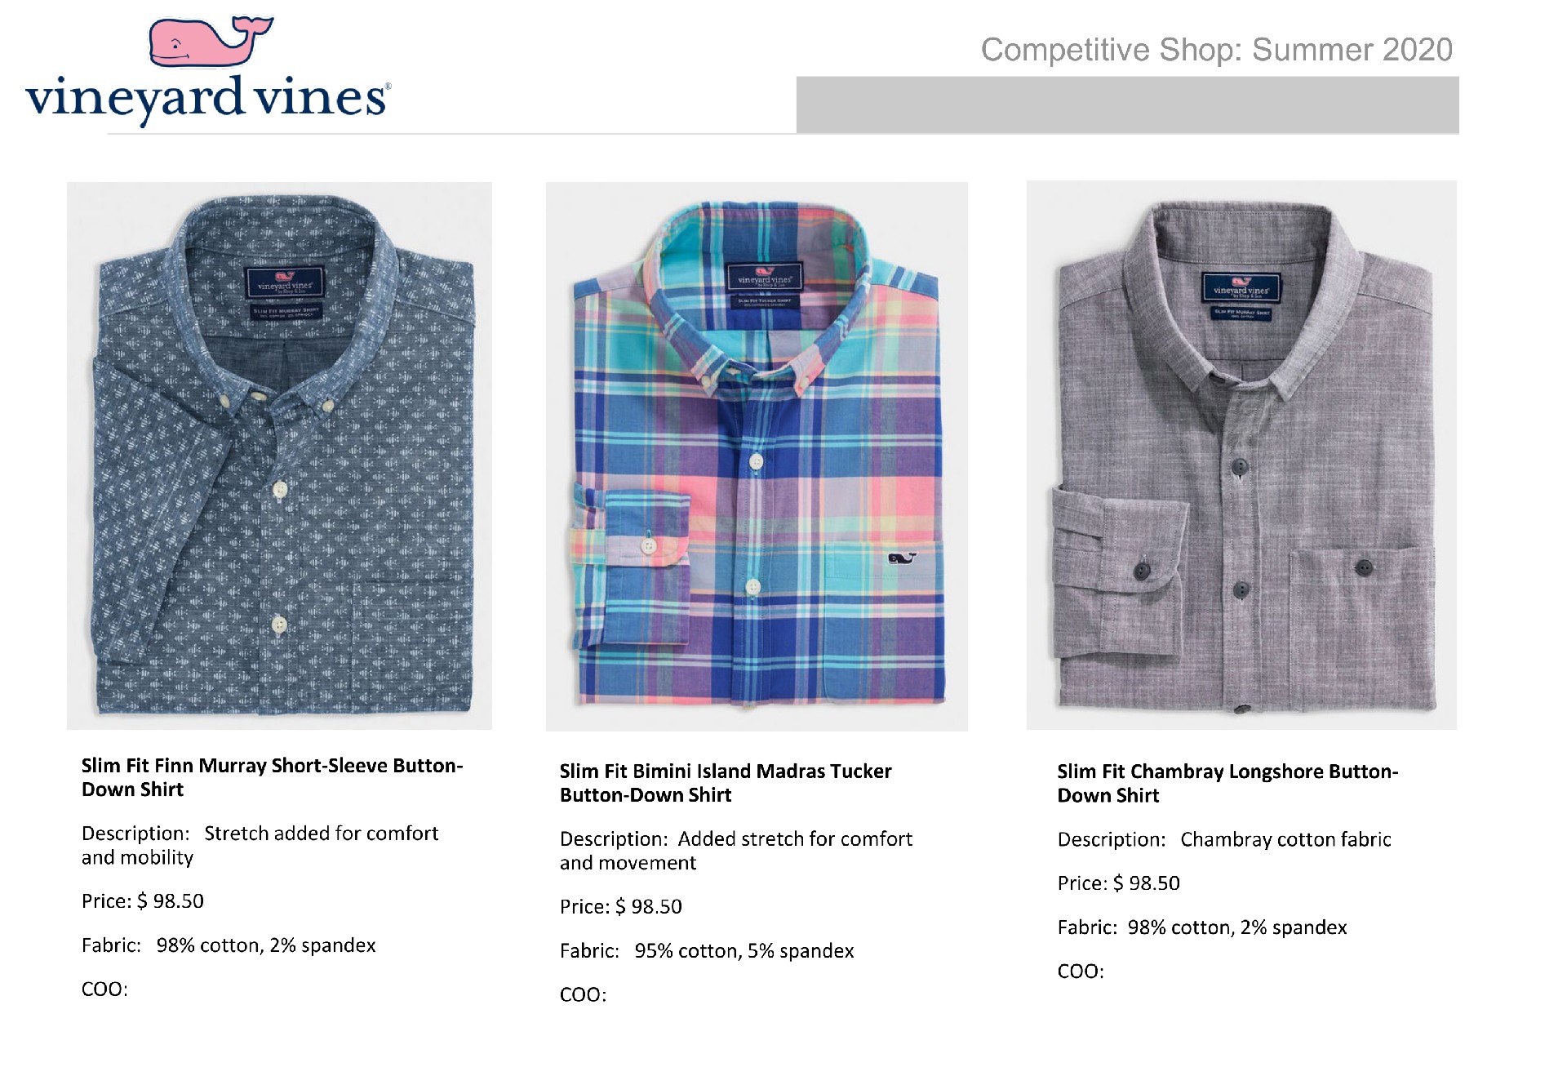Click the Slim Fit Bimini Island Madras Tucker title
The width and height of the screenshot is (1567, 1085).
[x=725, y=783]
